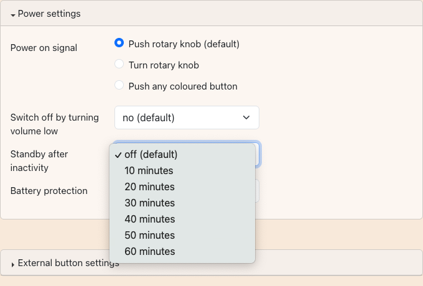Click the Power settings header title

click(x=49, y=14)
